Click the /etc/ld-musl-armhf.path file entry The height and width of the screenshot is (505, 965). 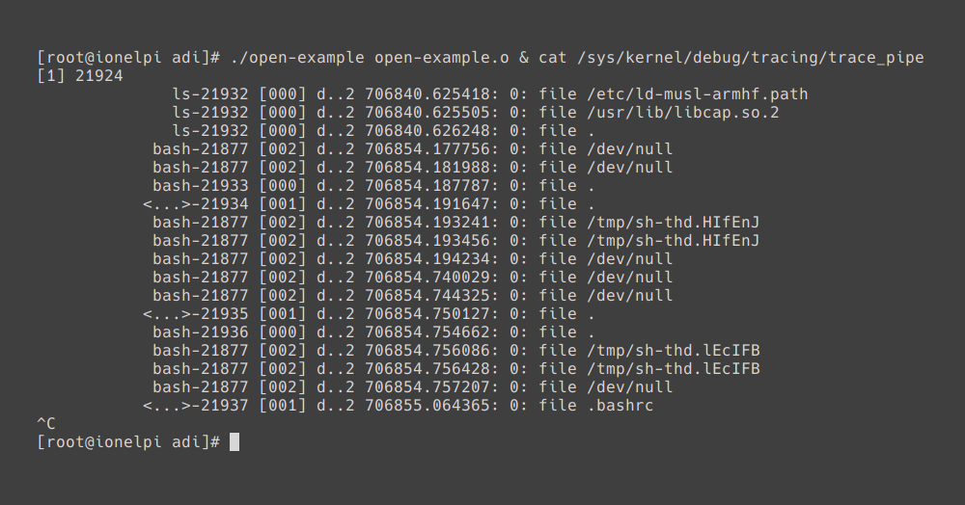698,94
